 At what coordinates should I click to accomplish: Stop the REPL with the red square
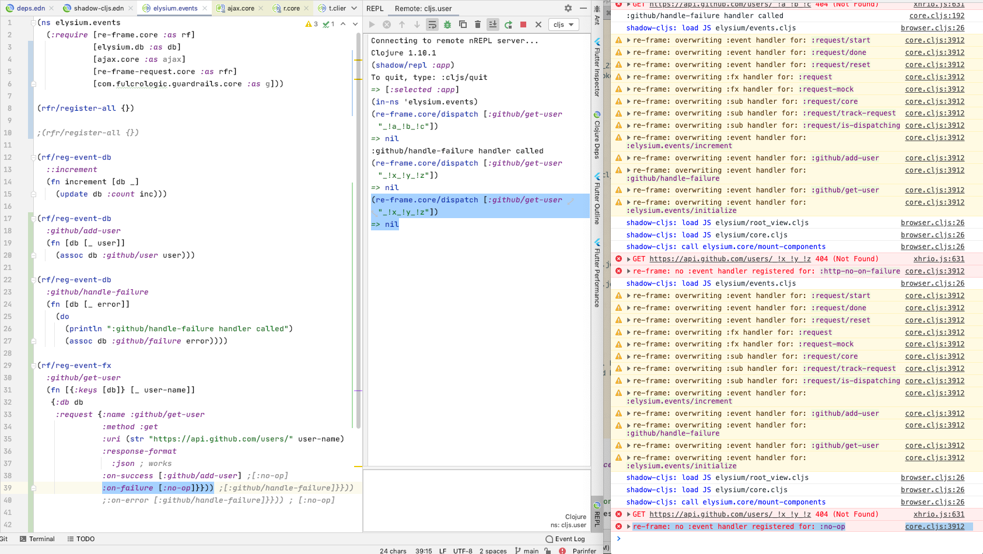[523, 24]
